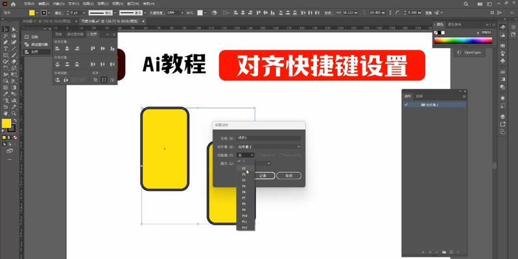Screen dimensions: 518x259
Task: Open the action set dropdown in dialog
Action: click(269, 146)
